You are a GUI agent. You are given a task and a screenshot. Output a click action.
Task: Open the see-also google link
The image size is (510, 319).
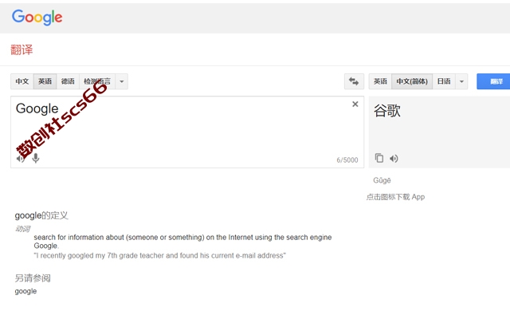pos(25,291)
